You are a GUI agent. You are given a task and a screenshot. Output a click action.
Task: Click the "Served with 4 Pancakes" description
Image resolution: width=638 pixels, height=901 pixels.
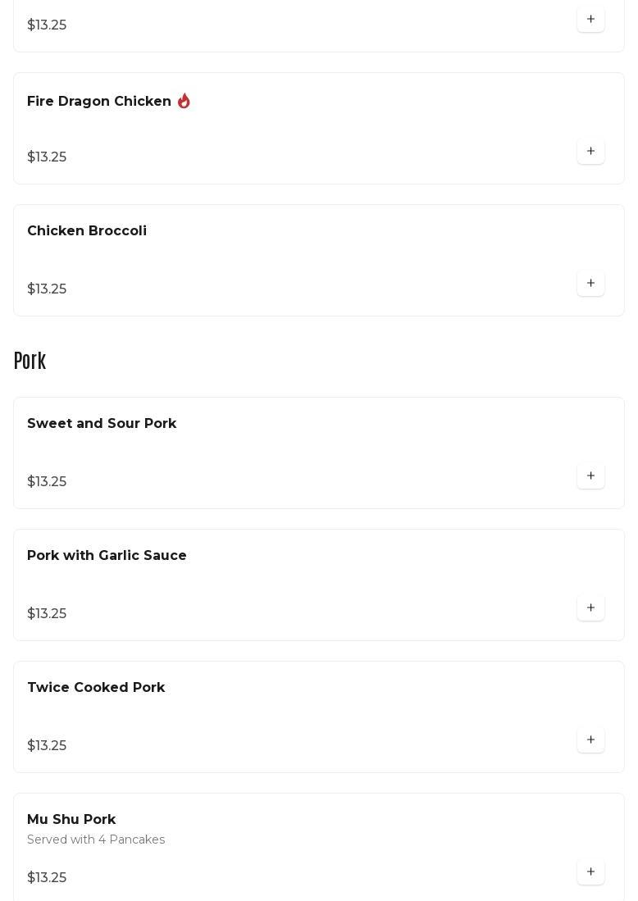96,840
